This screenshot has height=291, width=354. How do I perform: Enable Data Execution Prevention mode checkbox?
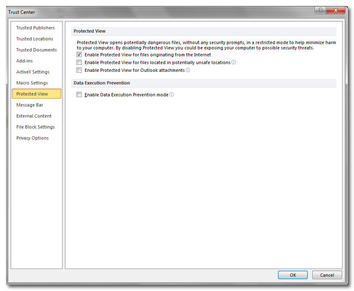[79, 95]
